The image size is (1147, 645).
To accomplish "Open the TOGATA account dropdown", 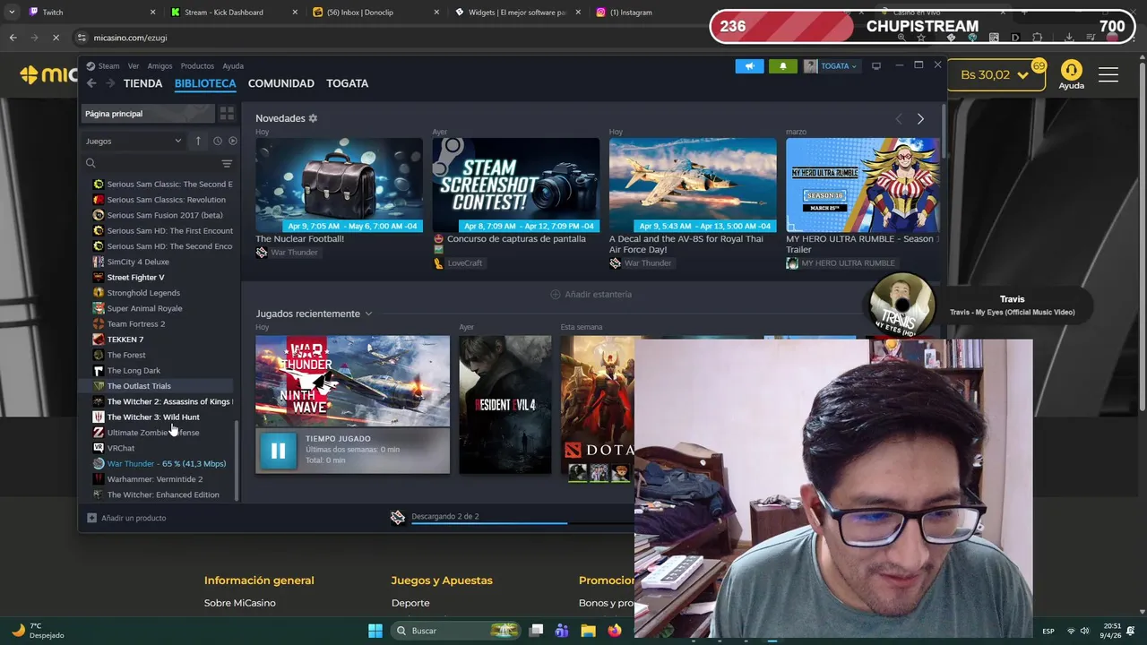I will click(x=832, y=66).
